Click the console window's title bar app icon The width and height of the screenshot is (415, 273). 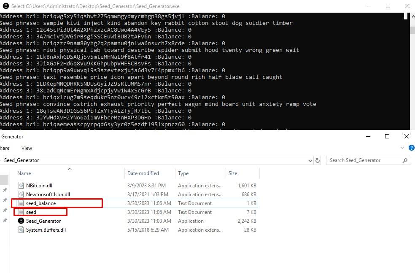point(5,6)
